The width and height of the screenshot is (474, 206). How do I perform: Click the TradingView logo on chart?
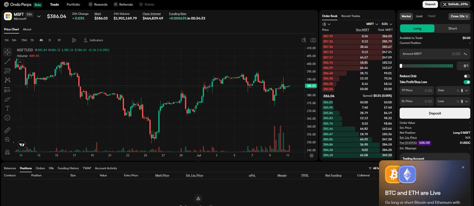coord(22,145)
